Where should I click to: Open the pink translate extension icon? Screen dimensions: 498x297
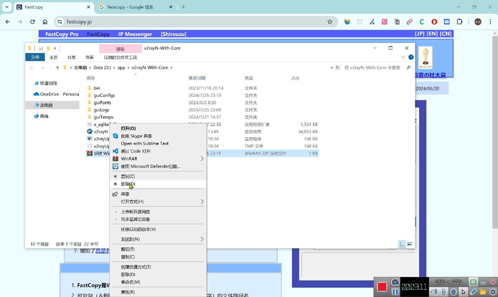tap(385, 22)
